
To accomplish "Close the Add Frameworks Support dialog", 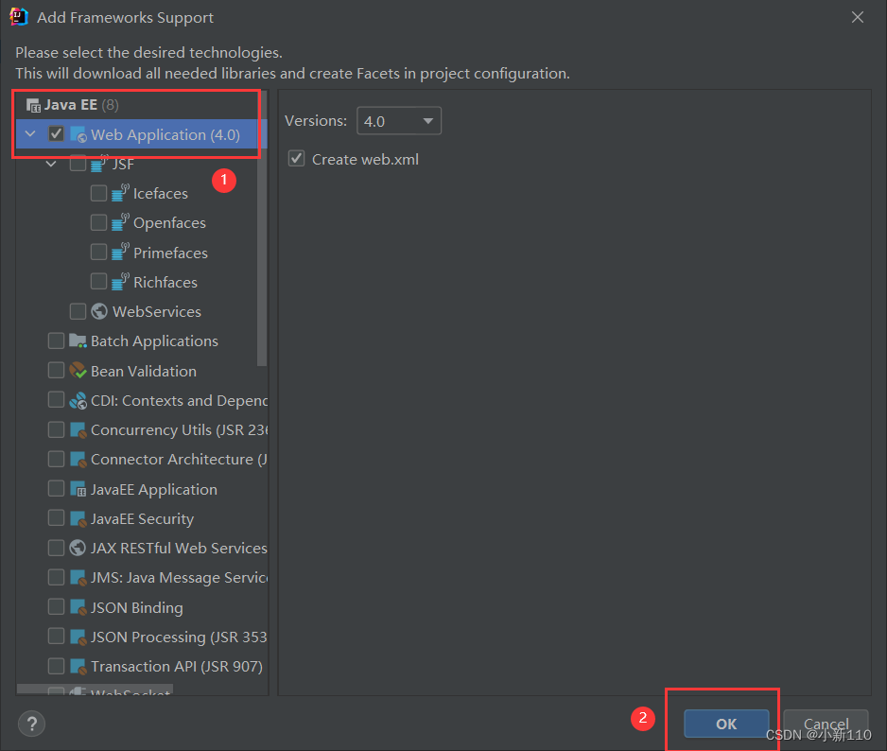I will coord(858,18).
